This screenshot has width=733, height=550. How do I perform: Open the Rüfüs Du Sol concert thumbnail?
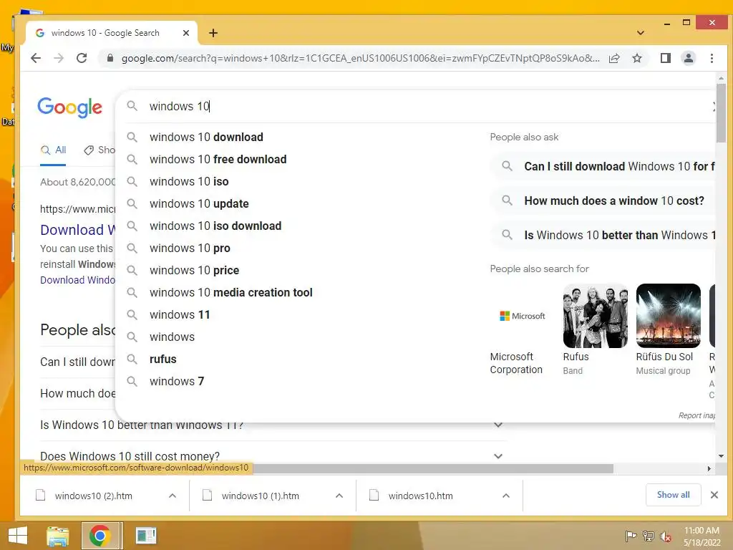click(668, 316)
